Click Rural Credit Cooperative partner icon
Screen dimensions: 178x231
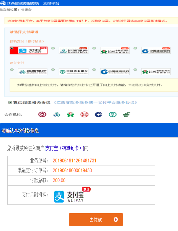pos(70,114)
